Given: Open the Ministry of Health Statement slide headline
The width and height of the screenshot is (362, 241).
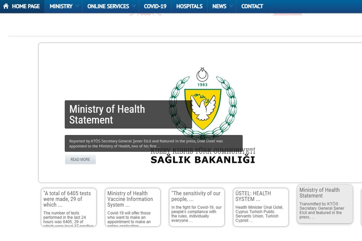Looking at the screenshot, I should (128, 114).
